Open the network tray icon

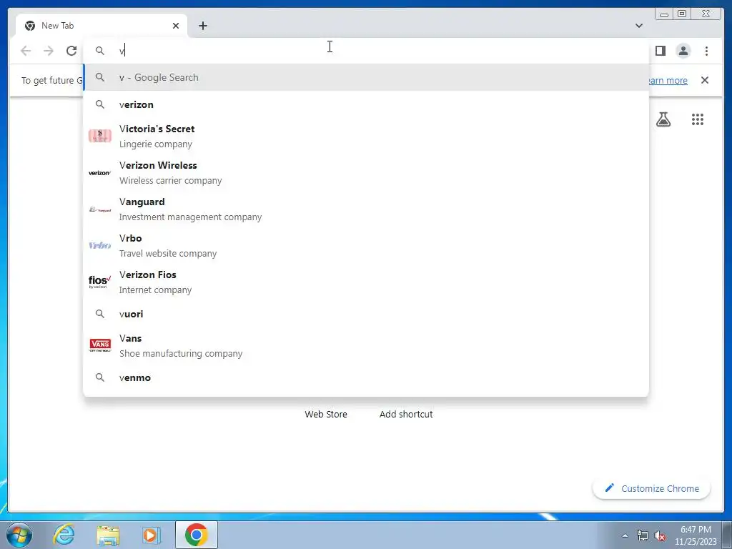pyautogui.click(x=643, y=535)
